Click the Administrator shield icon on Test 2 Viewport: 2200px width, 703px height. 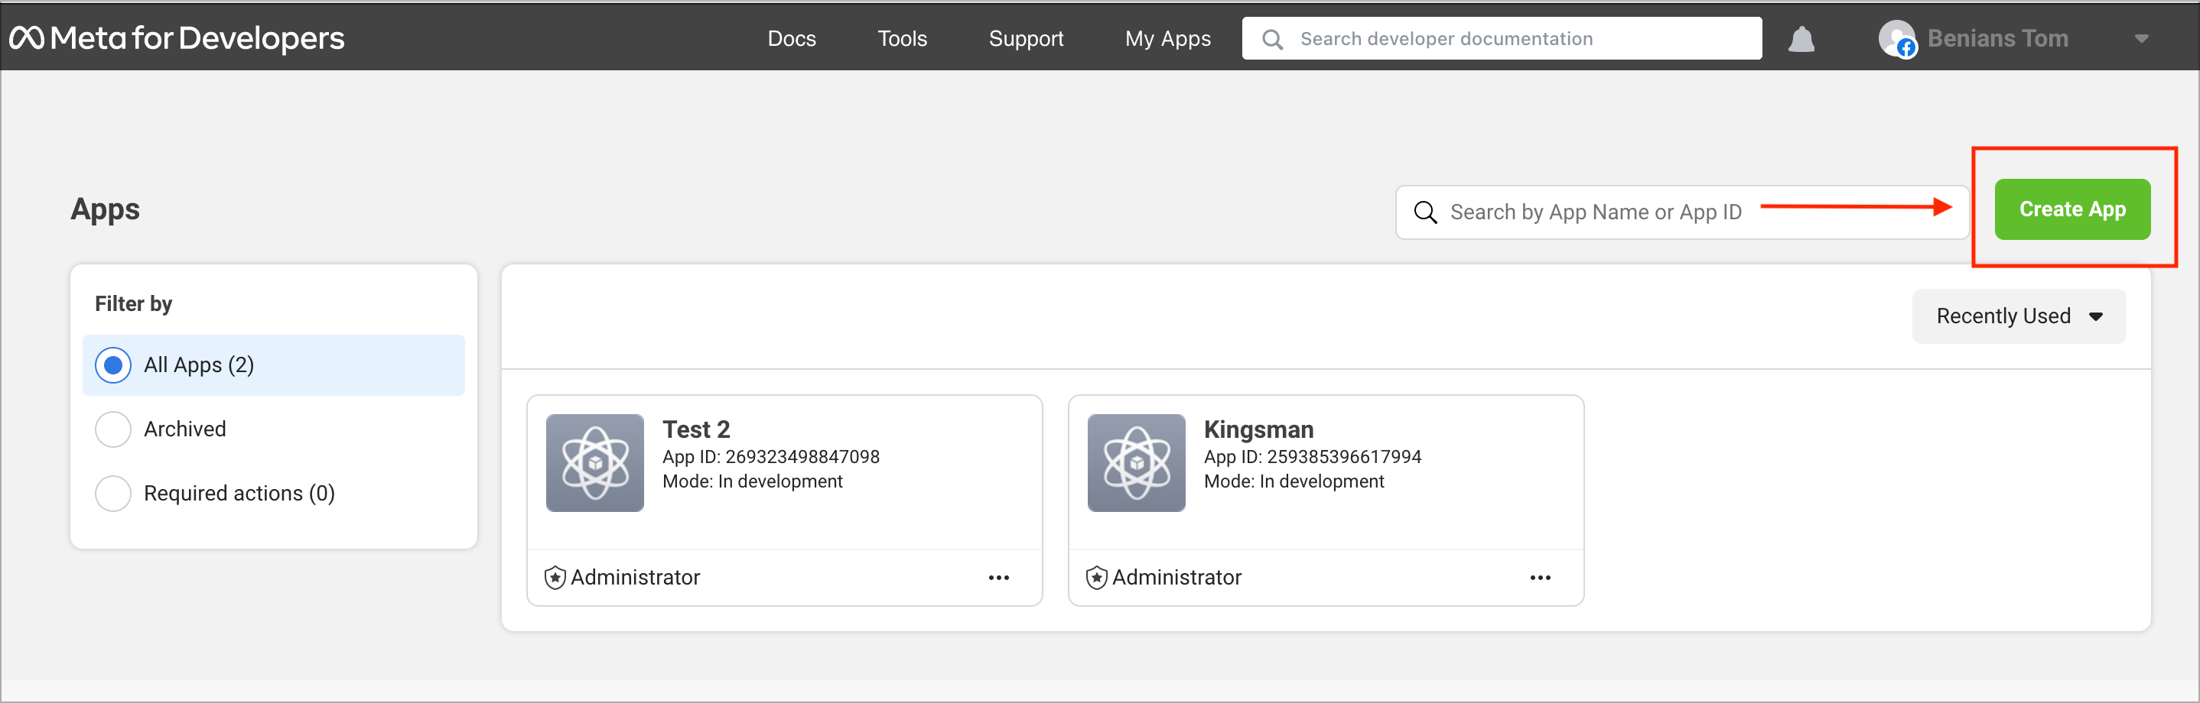[x=555, y=578]
